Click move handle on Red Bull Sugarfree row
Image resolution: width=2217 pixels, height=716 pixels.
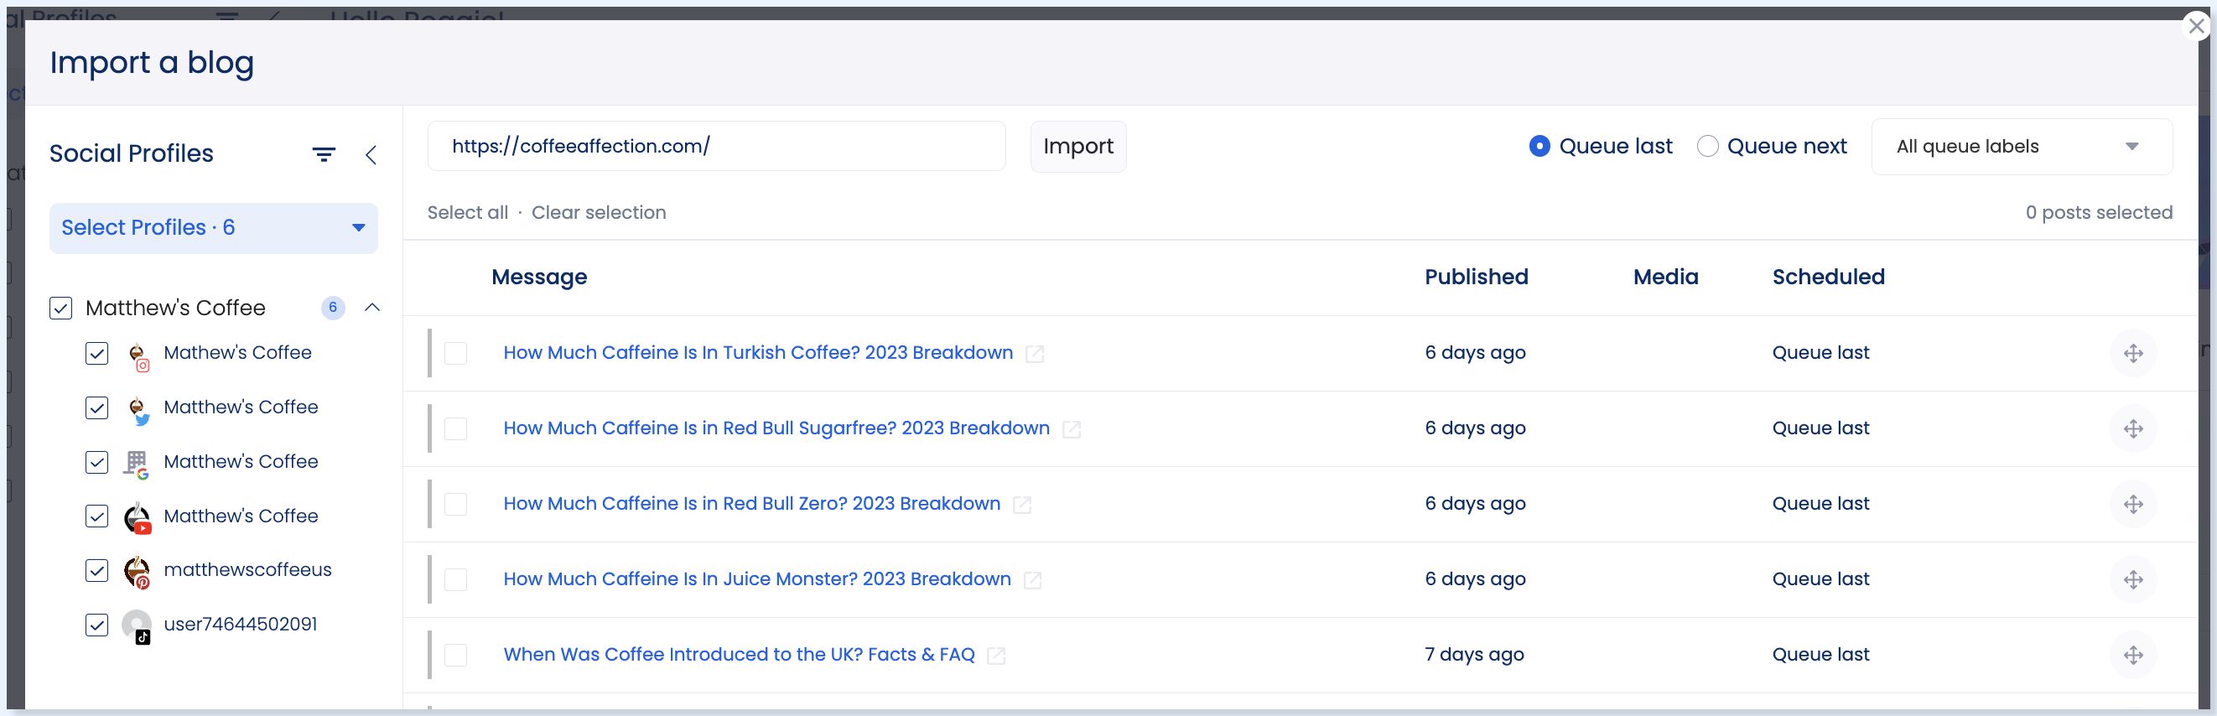coord(2132,428)
